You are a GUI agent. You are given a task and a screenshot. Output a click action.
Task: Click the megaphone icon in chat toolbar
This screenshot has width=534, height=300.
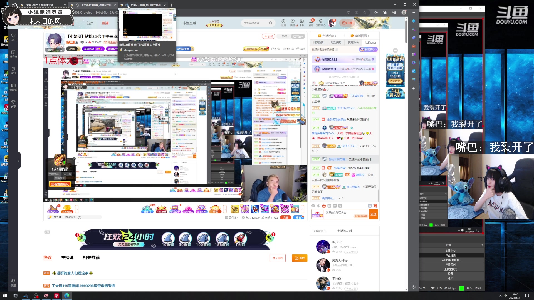tap(318, 206)
